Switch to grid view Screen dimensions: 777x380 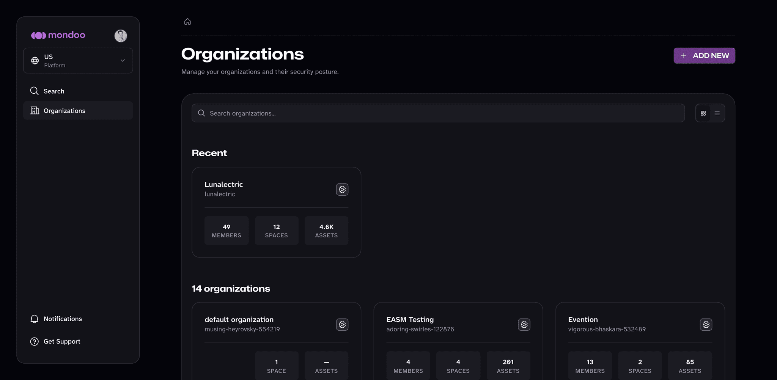[x=703, y=113]
